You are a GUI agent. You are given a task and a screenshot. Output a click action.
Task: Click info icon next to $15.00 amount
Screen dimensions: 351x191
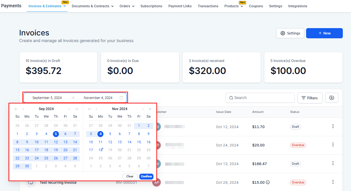point(268,182)
